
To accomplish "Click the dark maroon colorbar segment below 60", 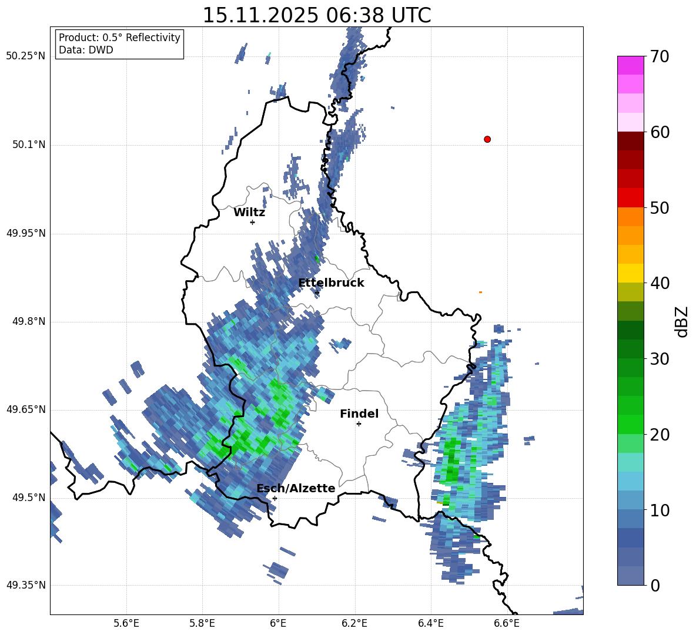I will click(630, 141).
